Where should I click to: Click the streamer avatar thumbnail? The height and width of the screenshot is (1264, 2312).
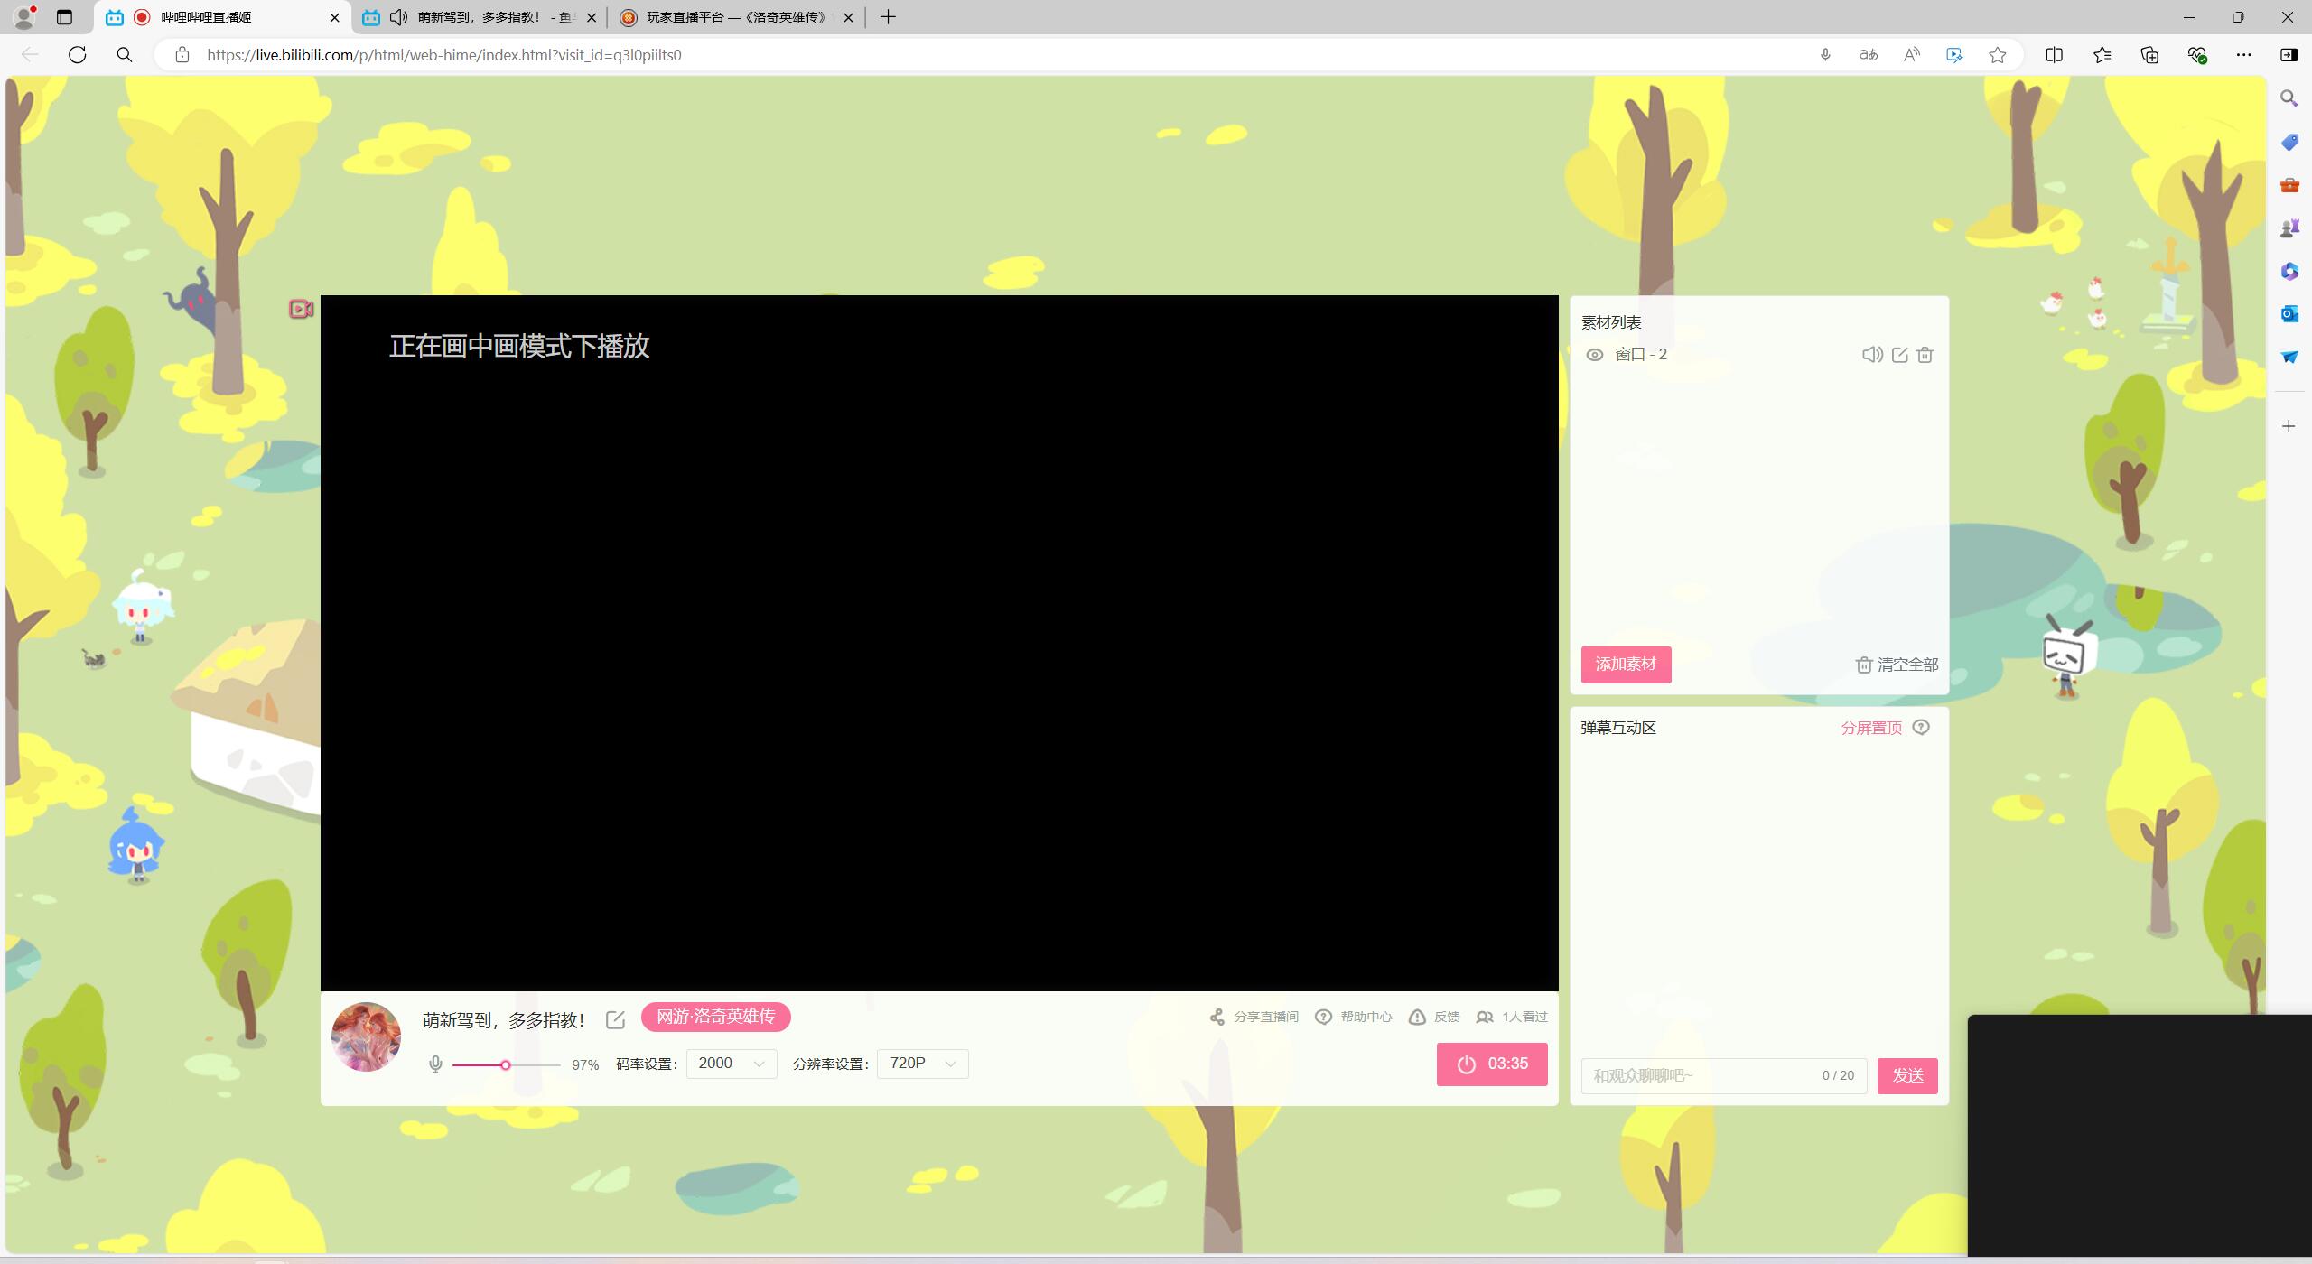click(x=366, y=1036)
